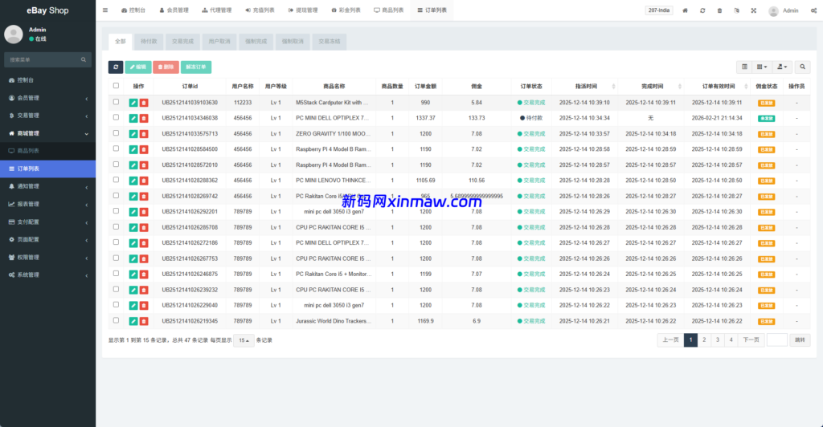823x427 pixels.
Task: Edit order UB2512141028269742 with pencil icon
Action: click(133, 197)
